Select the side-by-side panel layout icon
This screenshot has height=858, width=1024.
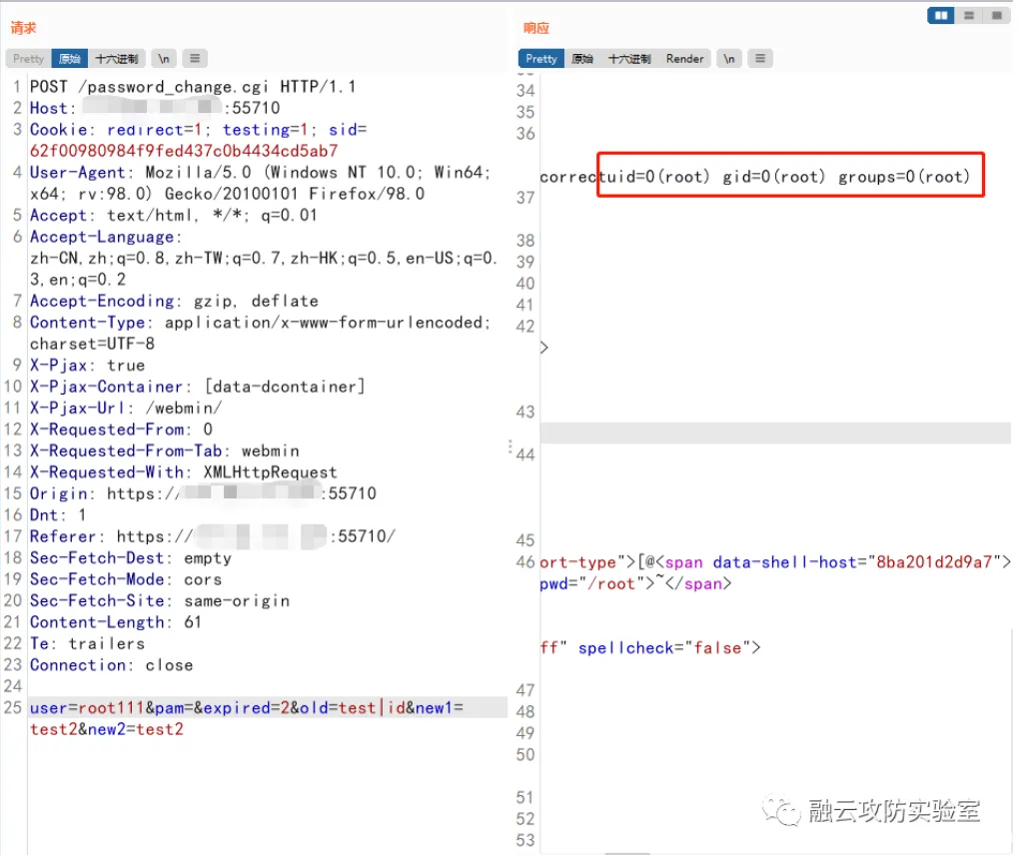coord(940,16)
